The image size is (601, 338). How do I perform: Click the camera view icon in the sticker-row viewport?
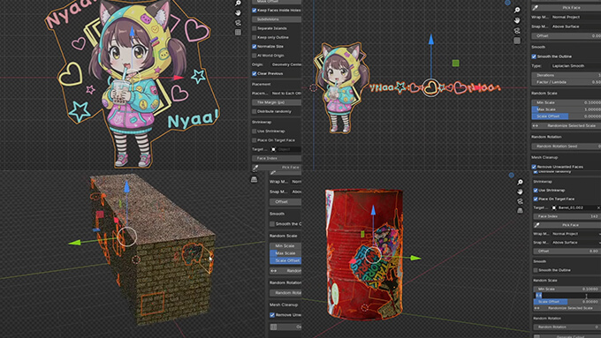517,31
